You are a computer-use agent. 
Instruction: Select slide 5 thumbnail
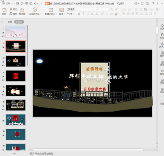coord(16,90)
